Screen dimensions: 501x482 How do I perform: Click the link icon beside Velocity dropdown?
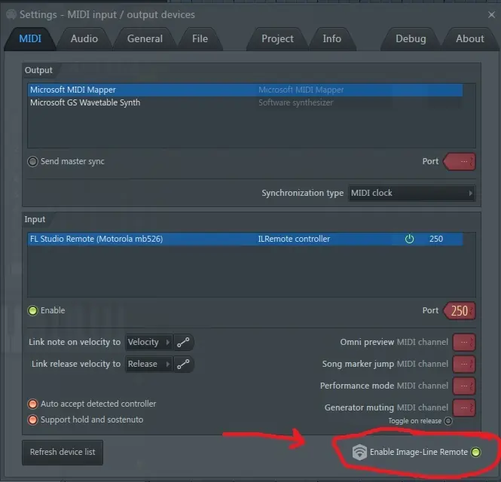(x=183, y=342)
